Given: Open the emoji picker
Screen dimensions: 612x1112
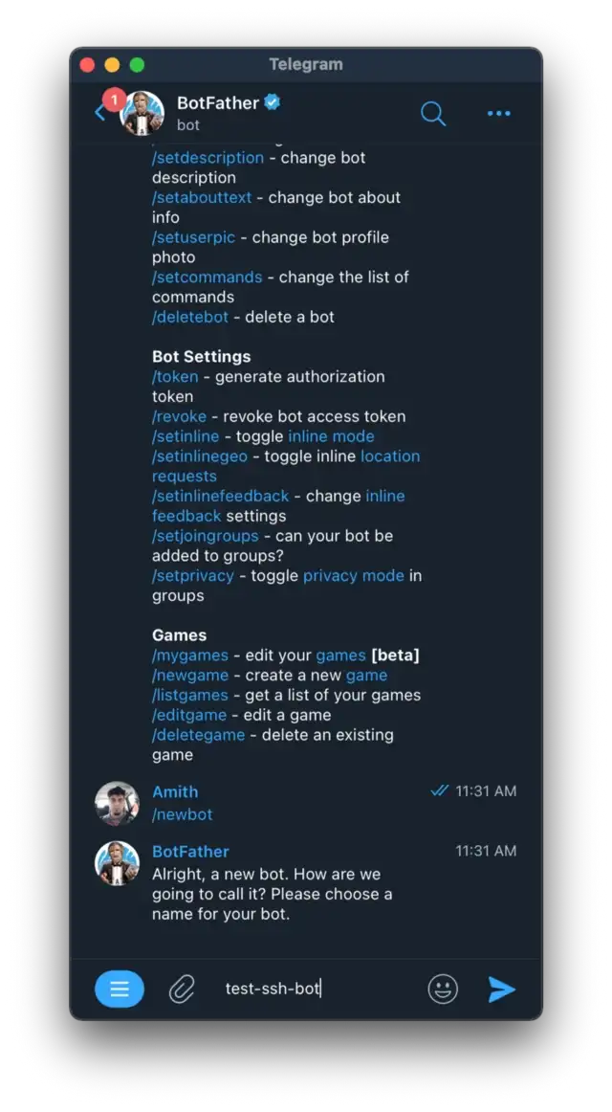Looking at the screenshot, I should point(443,989).
